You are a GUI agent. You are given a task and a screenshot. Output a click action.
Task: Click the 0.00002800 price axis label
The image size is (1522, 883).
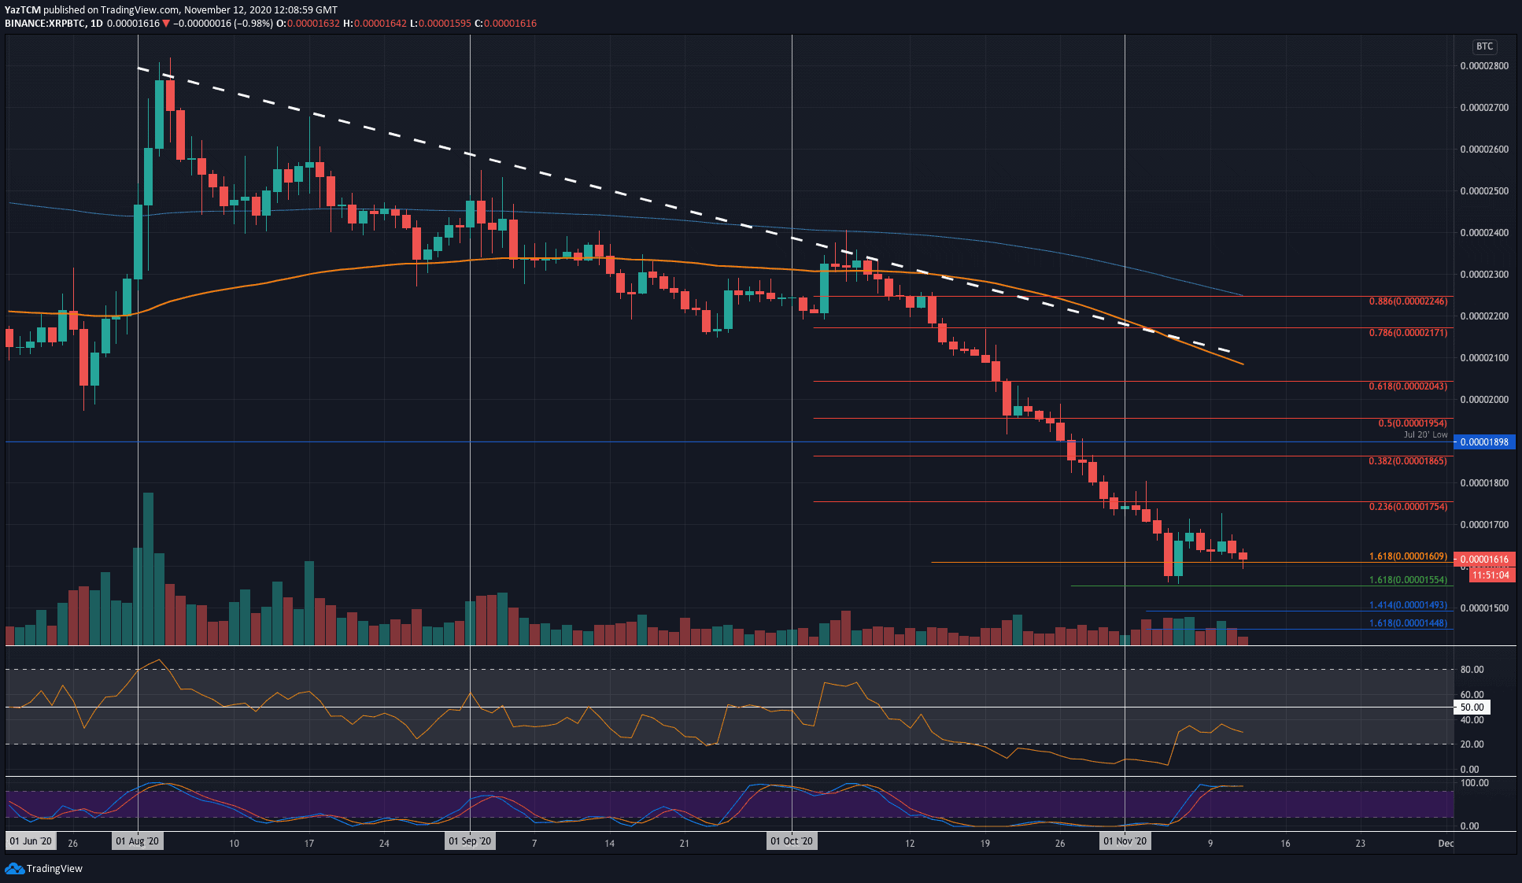(x=1484, y=66)
